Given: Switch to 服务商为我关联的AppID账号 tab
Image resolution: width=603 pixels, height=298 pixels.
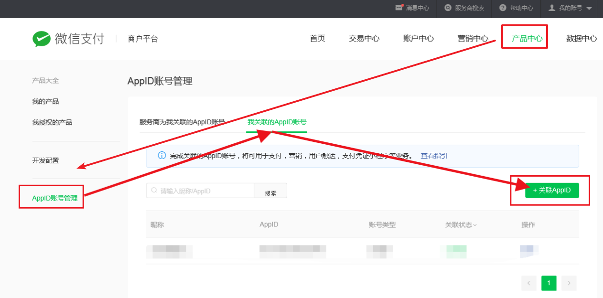Looking at the screenshot, I should 182,122.
